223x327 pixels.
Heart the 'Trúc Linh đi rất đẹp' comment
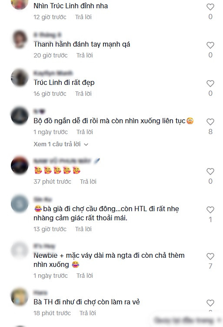(210, 84)
